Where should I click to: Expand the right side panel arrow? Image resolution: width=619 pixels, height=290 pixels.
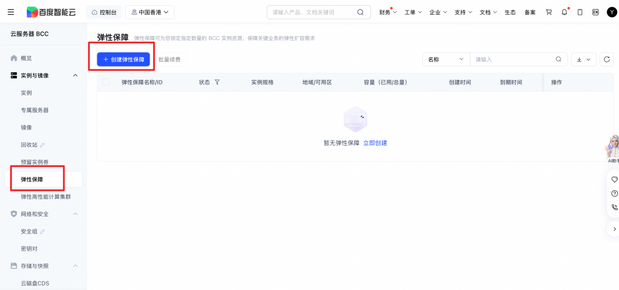[x=614, y=229]
